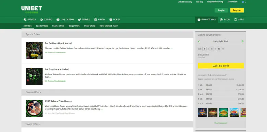
Task: Open Get Cashback at Unibet! title
Action: pos(57,69)
